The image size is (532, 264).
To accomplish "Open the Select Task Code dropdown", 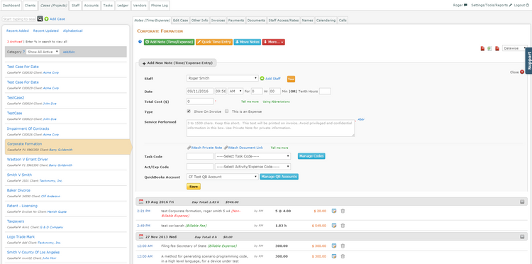I will (x=253, y=156).
